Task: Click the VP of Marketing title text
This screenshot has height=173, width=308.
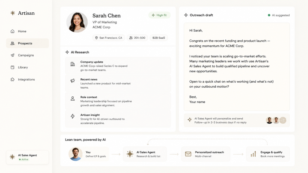Action: [105, 22]
